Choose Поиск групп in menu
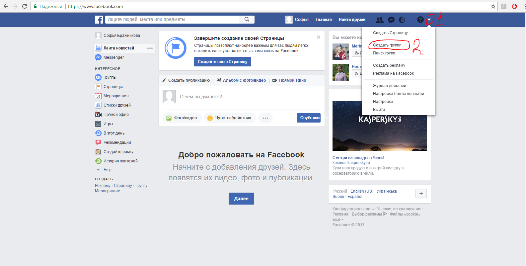 point(384,53)
